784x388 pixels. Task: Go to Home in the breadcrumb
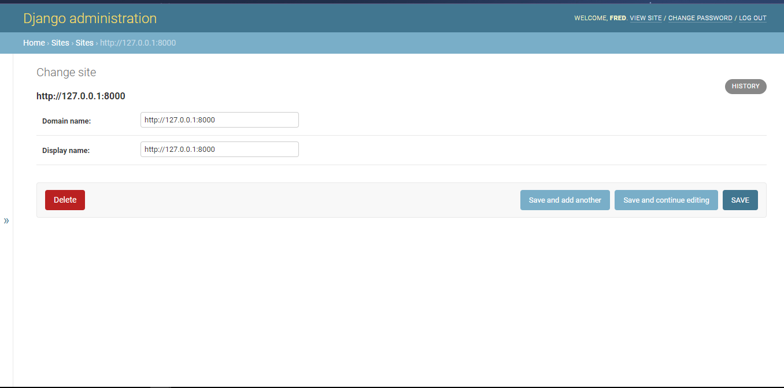pos(34,43)
